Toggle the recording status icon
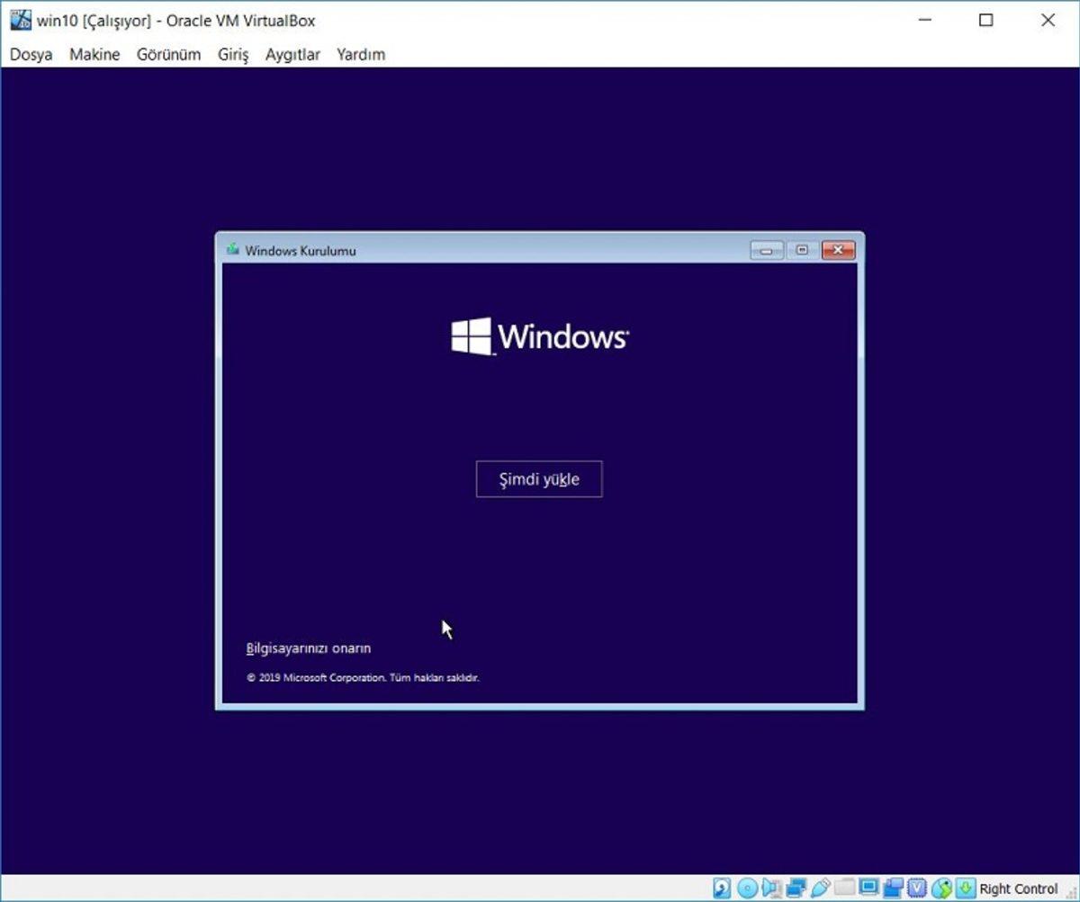Viewport: 1080px width, 902px height. tap(894, 888)
